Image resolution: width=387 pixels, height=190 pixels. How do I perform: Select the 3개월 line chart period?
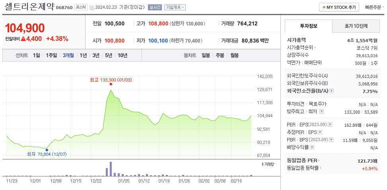point(68,56)
